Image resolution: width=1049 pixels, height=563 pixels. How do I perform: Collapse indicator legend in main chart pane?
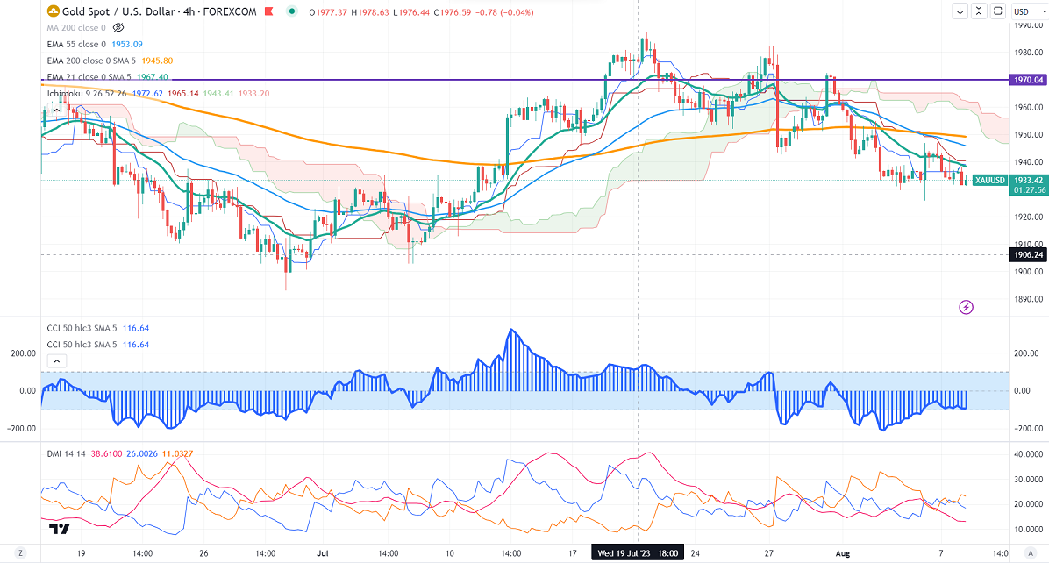[x=57, y=110]
